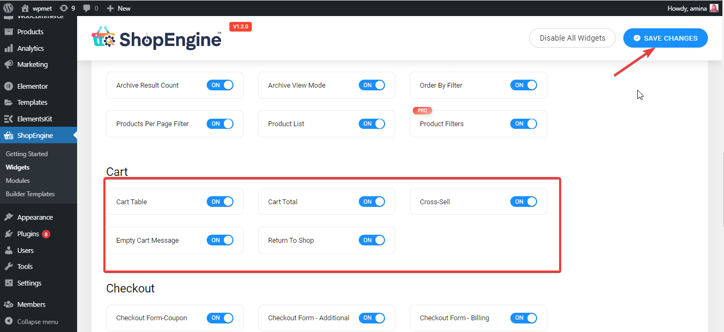724x332 pixels.
Task: Click the Elementor sidebar icon
Action: [9, 86]
